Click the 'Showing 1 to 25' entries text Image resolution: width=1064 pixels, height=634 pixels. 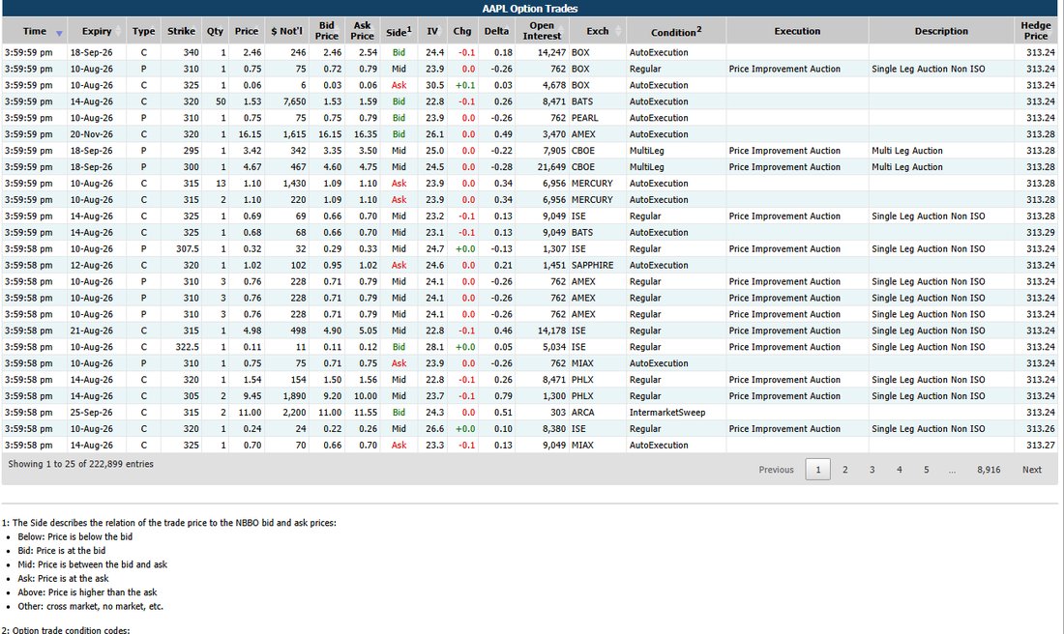(80, 465)
